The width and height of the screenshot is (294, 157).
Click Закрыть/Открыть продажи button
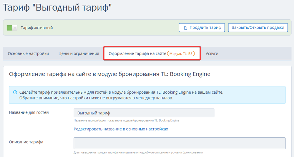coord(258,28)
